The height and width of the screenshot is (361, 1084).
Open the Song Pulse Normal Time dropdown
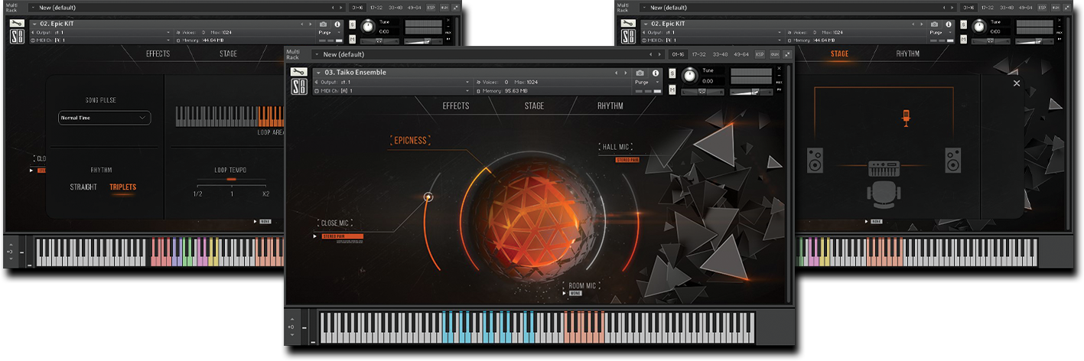coord(105,118)
